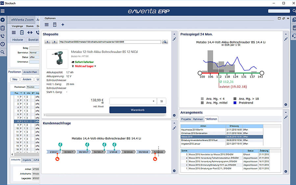
Task: Open the Positionsart dropdown
Action: (x=33, y=87)
